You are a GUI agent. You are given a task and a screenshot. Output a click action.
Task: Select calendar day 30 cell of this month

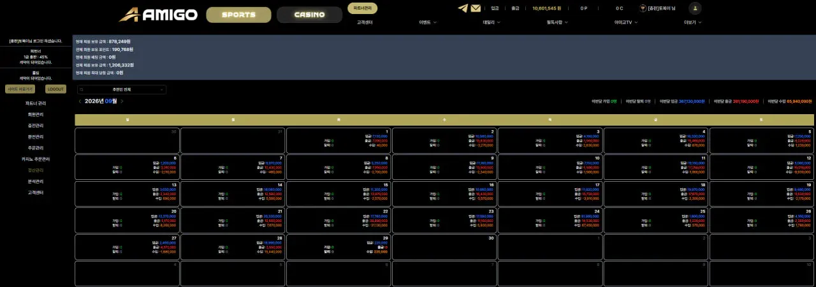pyautogui.click(x=444, y=247)
